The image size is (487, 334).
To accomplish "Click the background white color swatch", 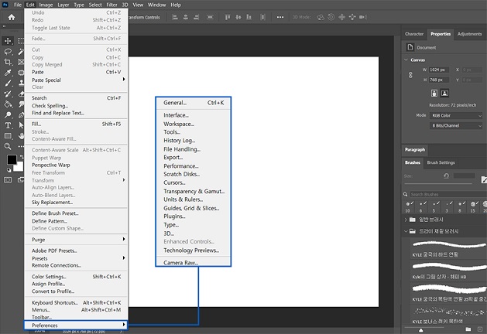I will coord(19,168).
